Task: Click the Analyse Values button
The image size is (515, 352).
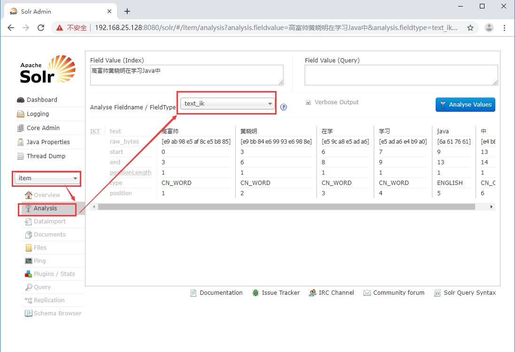Action: [465, 105]
